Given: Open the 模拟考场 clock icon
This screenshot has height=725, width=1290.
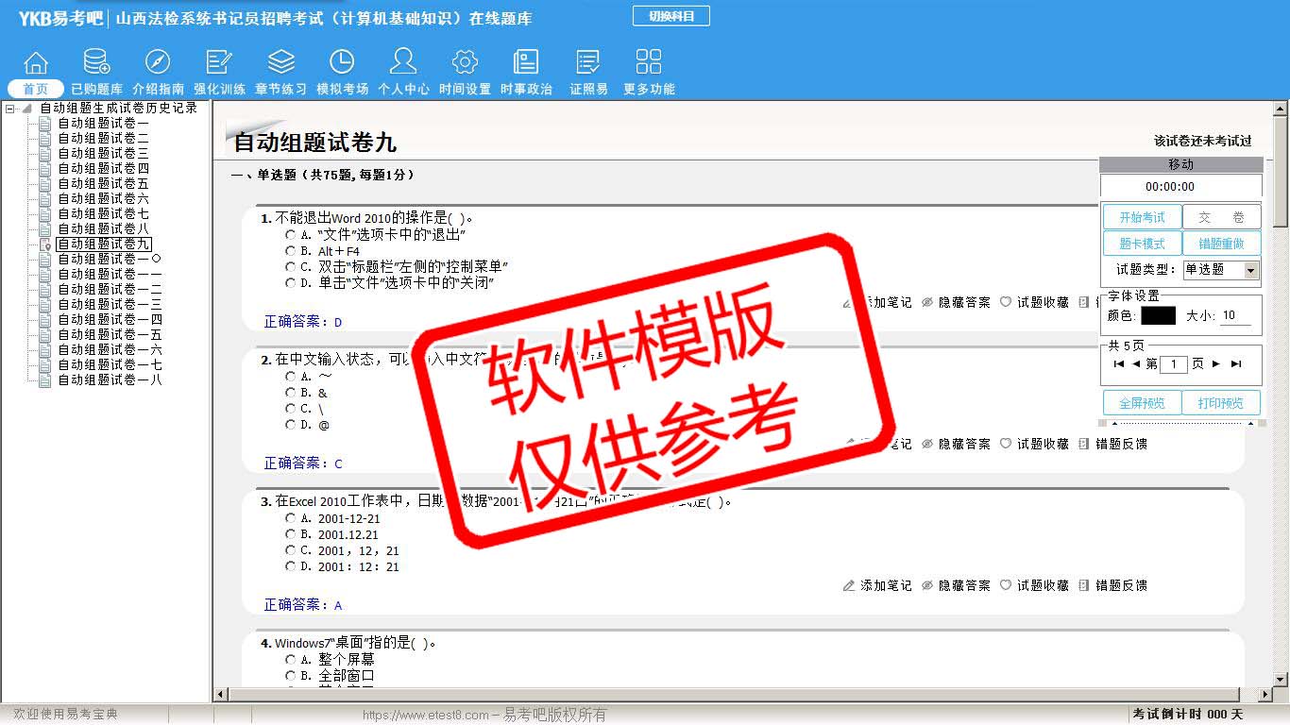Looking at the screenshot, I should point(342,62).
